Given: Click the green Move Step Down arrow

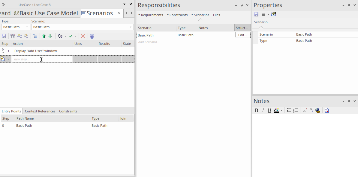Looking at the screenshot, I should pos(50,36).
